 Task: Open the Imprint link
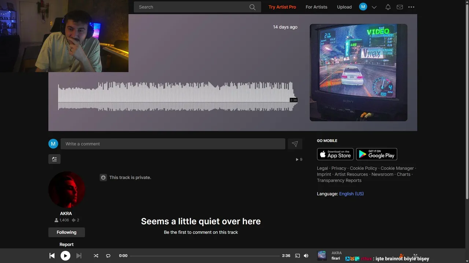324,175
